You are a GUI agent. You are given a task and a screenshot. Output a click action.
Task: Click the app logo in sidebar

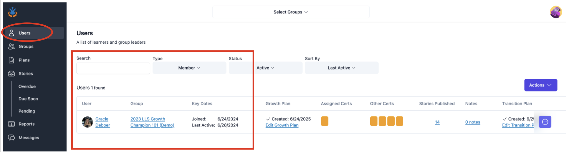[12, 12]
